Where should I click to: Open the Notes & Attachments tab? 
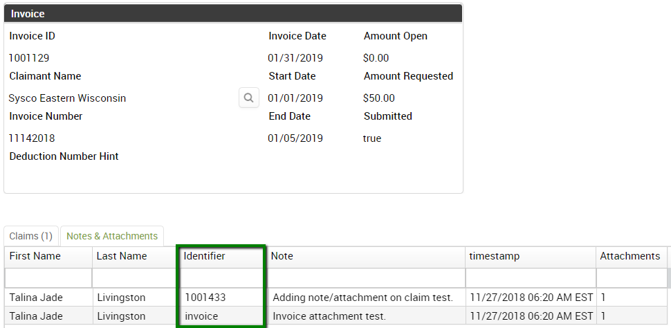tap(112, 236)
